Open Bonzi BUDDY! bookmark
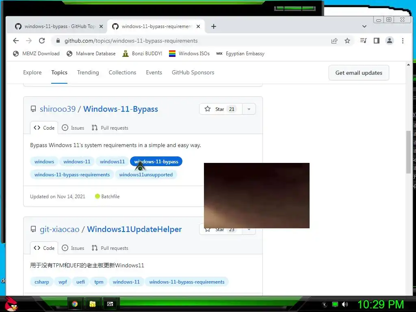416x312 pixels. (x=142, y=54)
